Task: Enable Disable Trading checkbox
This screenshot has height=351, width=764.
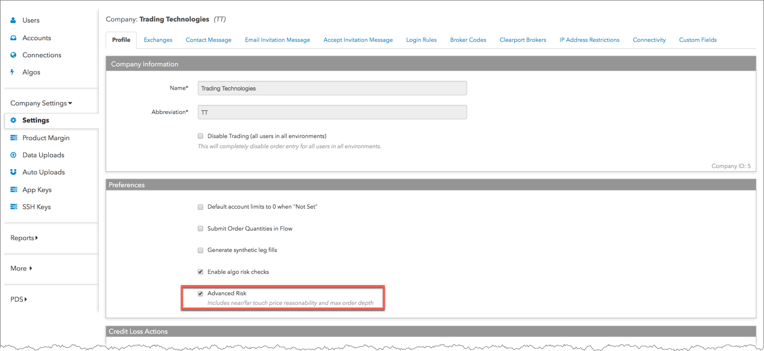Action: 200,136
